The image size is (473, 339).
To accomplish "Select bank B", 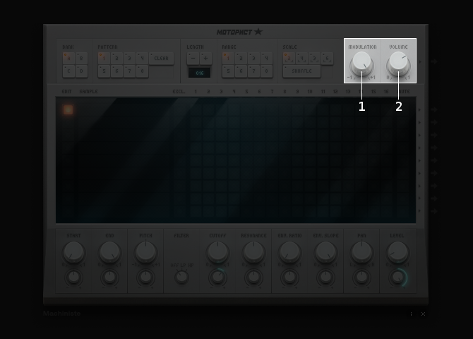I will point(81,58).
